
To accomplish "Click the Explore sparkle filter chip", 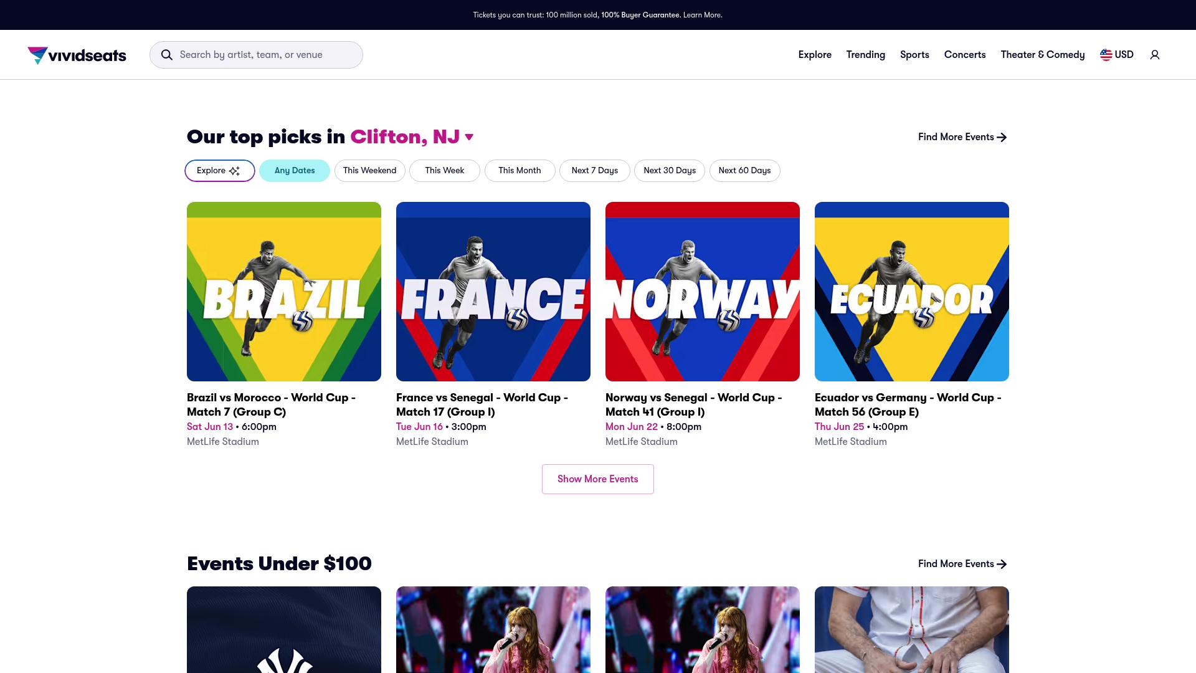I will tap(219, 171).
